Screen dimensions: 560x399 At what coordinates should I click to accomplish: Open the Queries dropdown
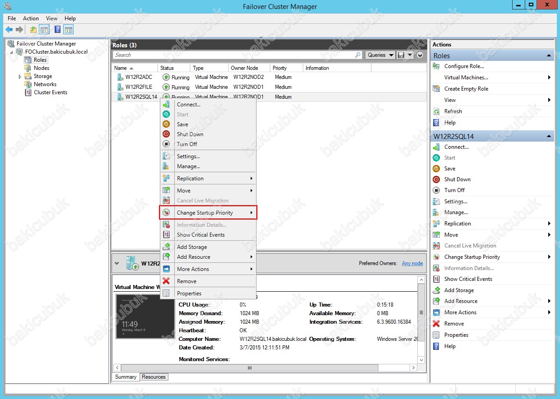pyautogui.click(x=380, y=55)
